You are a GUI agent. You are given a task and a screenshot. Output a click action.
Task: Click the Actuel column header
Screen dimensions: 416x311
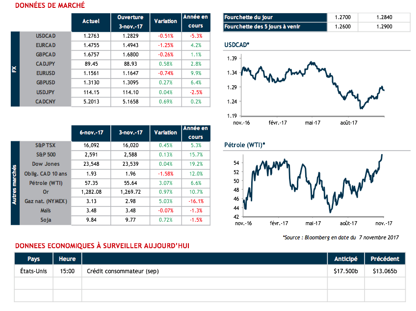pyautogui.click(x=91, y=22)
